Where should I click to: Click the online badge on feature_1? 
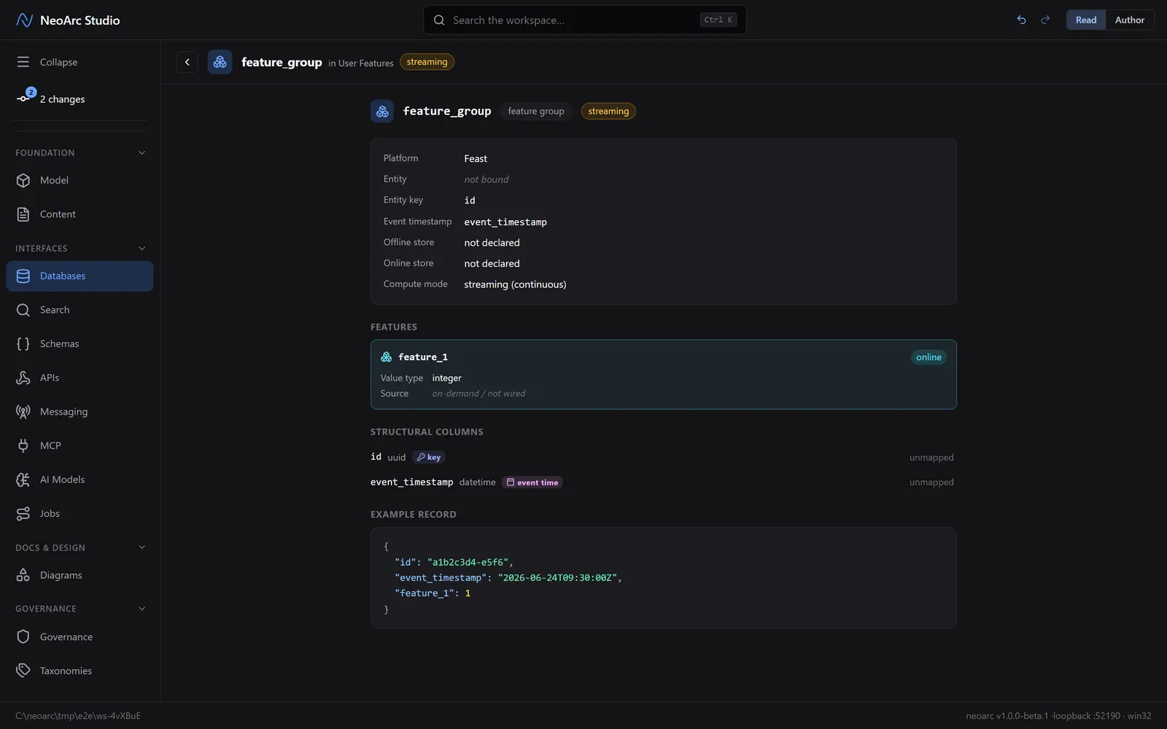[x=928, y=357]
